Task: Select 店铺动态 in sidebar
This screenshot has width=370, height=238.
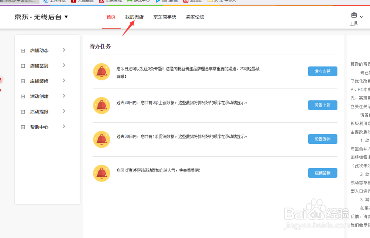Action: pos(39,50)
